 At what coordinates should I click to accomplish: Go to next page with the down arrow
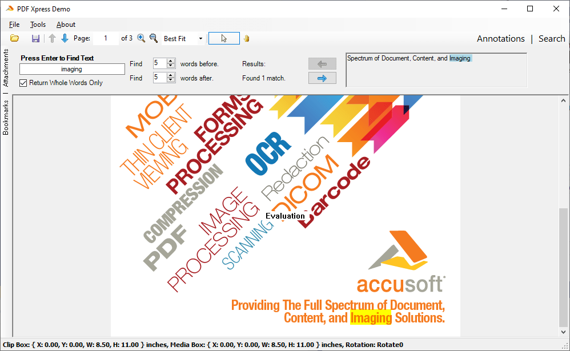[64, 38]
